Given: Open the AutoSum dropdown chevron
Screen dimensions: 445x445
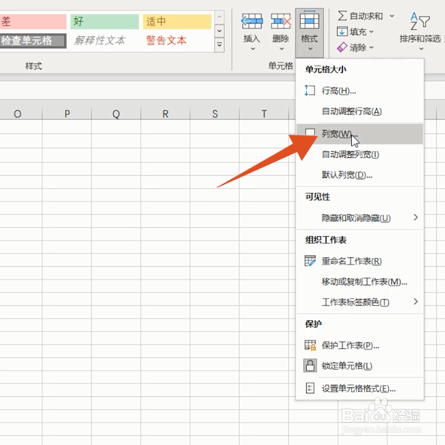Looking at the screenshot, I should (x=392, y=16).
